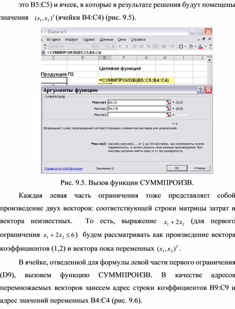Select column D header

[x=83, y=58]
